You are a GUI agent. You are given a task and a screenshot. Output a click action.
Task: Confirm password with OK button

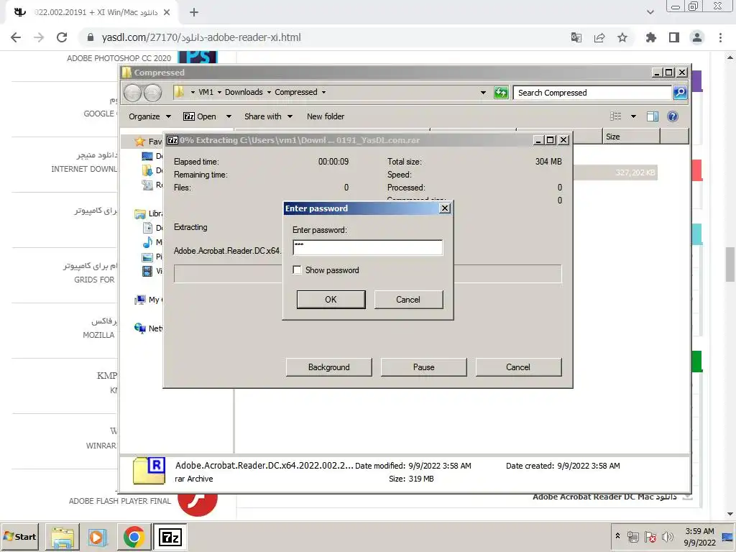click(331, 300)
